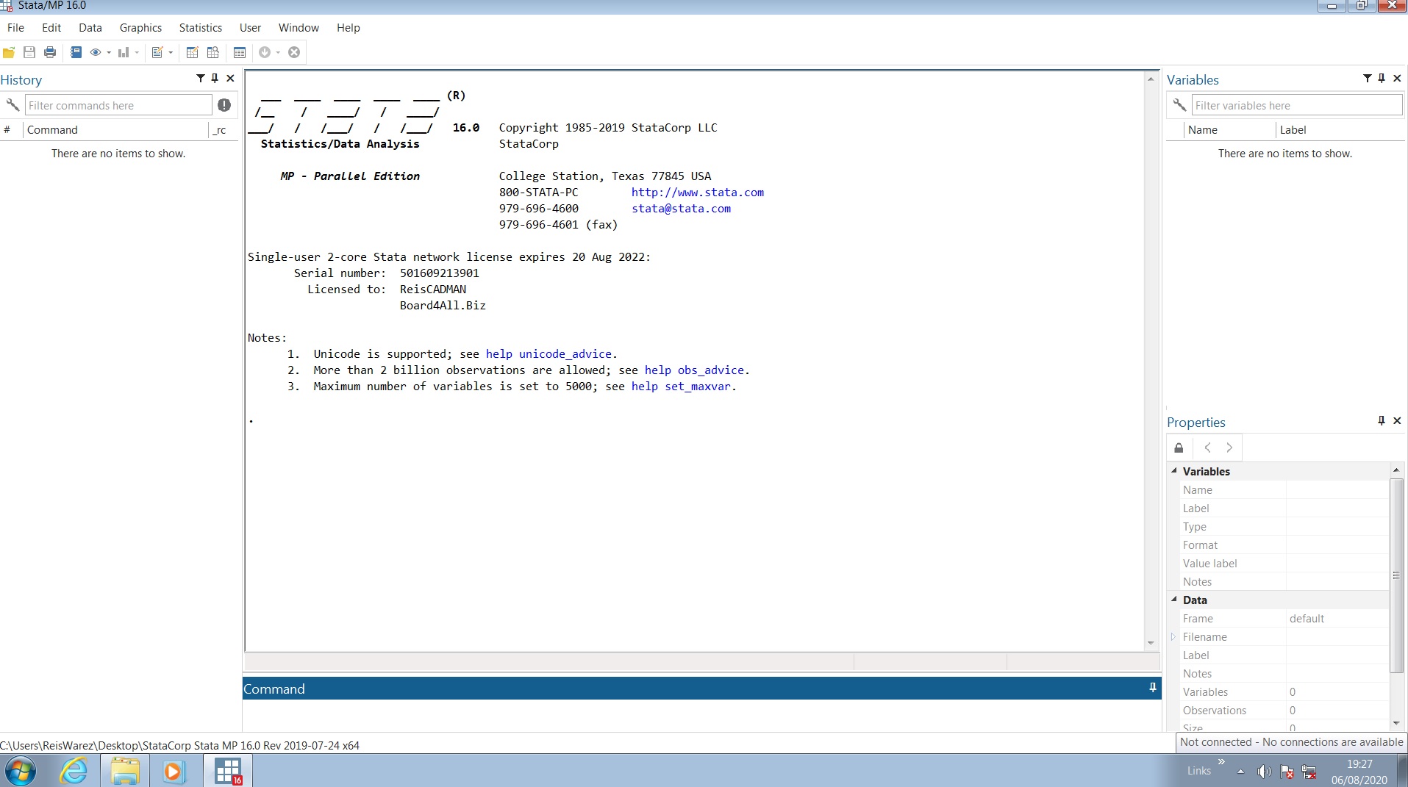Open Internet Explorer from the taskbar
The height and width of the screenshot is (787, 1408).
[x=74, y=772]
